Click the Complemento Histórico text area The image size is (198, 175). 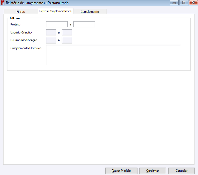tap(114, 55)
